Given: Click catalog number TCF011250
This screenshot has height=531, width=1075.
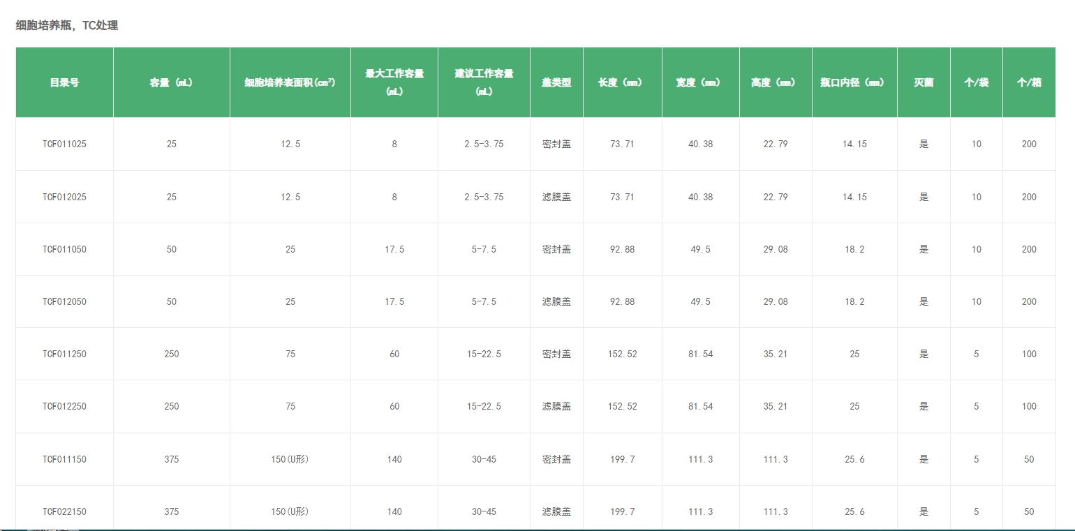Looking at the screenshot, I should click(64, 354).
